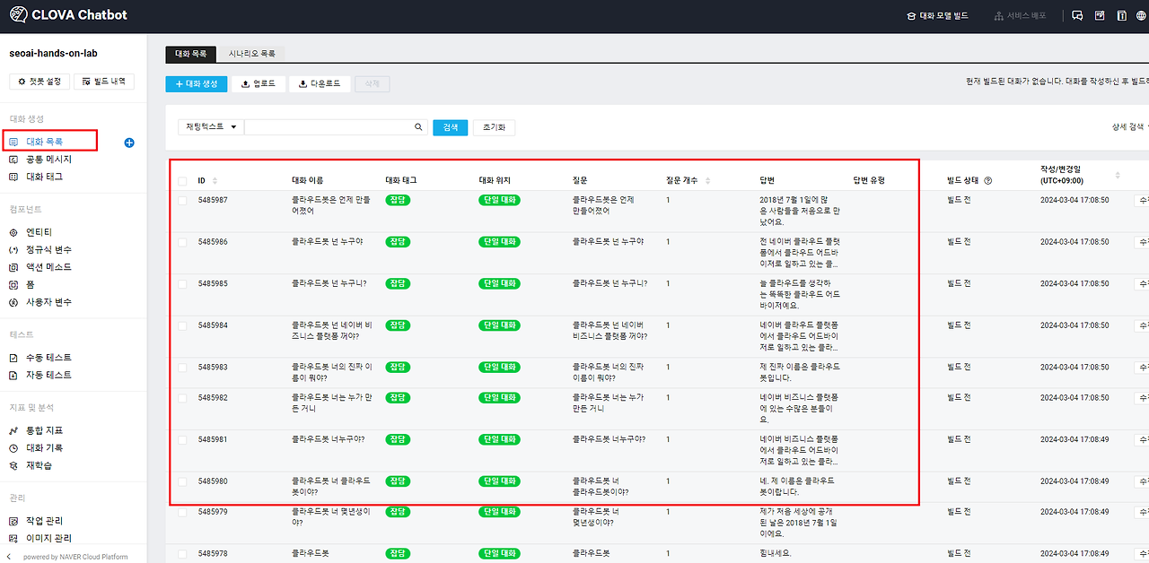This screenshot has height=563, width=1149.
Task: Click the 다운로드 button
Action: click(x=320, y=83)
